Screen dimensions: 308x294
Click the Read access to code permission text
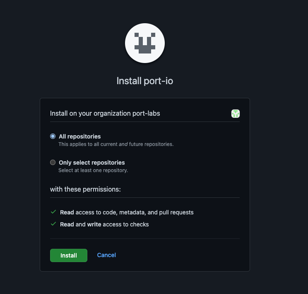tap(127, 212)
